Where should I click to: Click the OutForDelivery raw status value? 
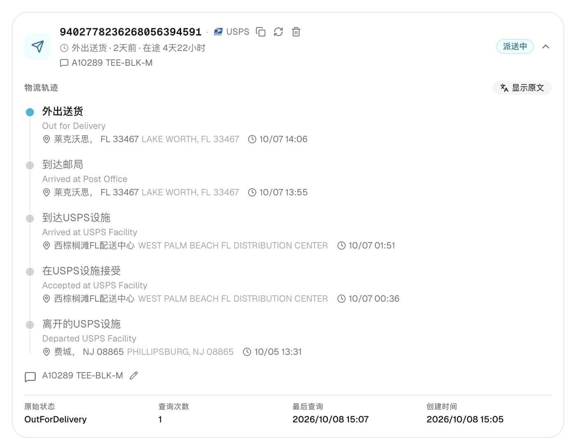tap(56, 419)
